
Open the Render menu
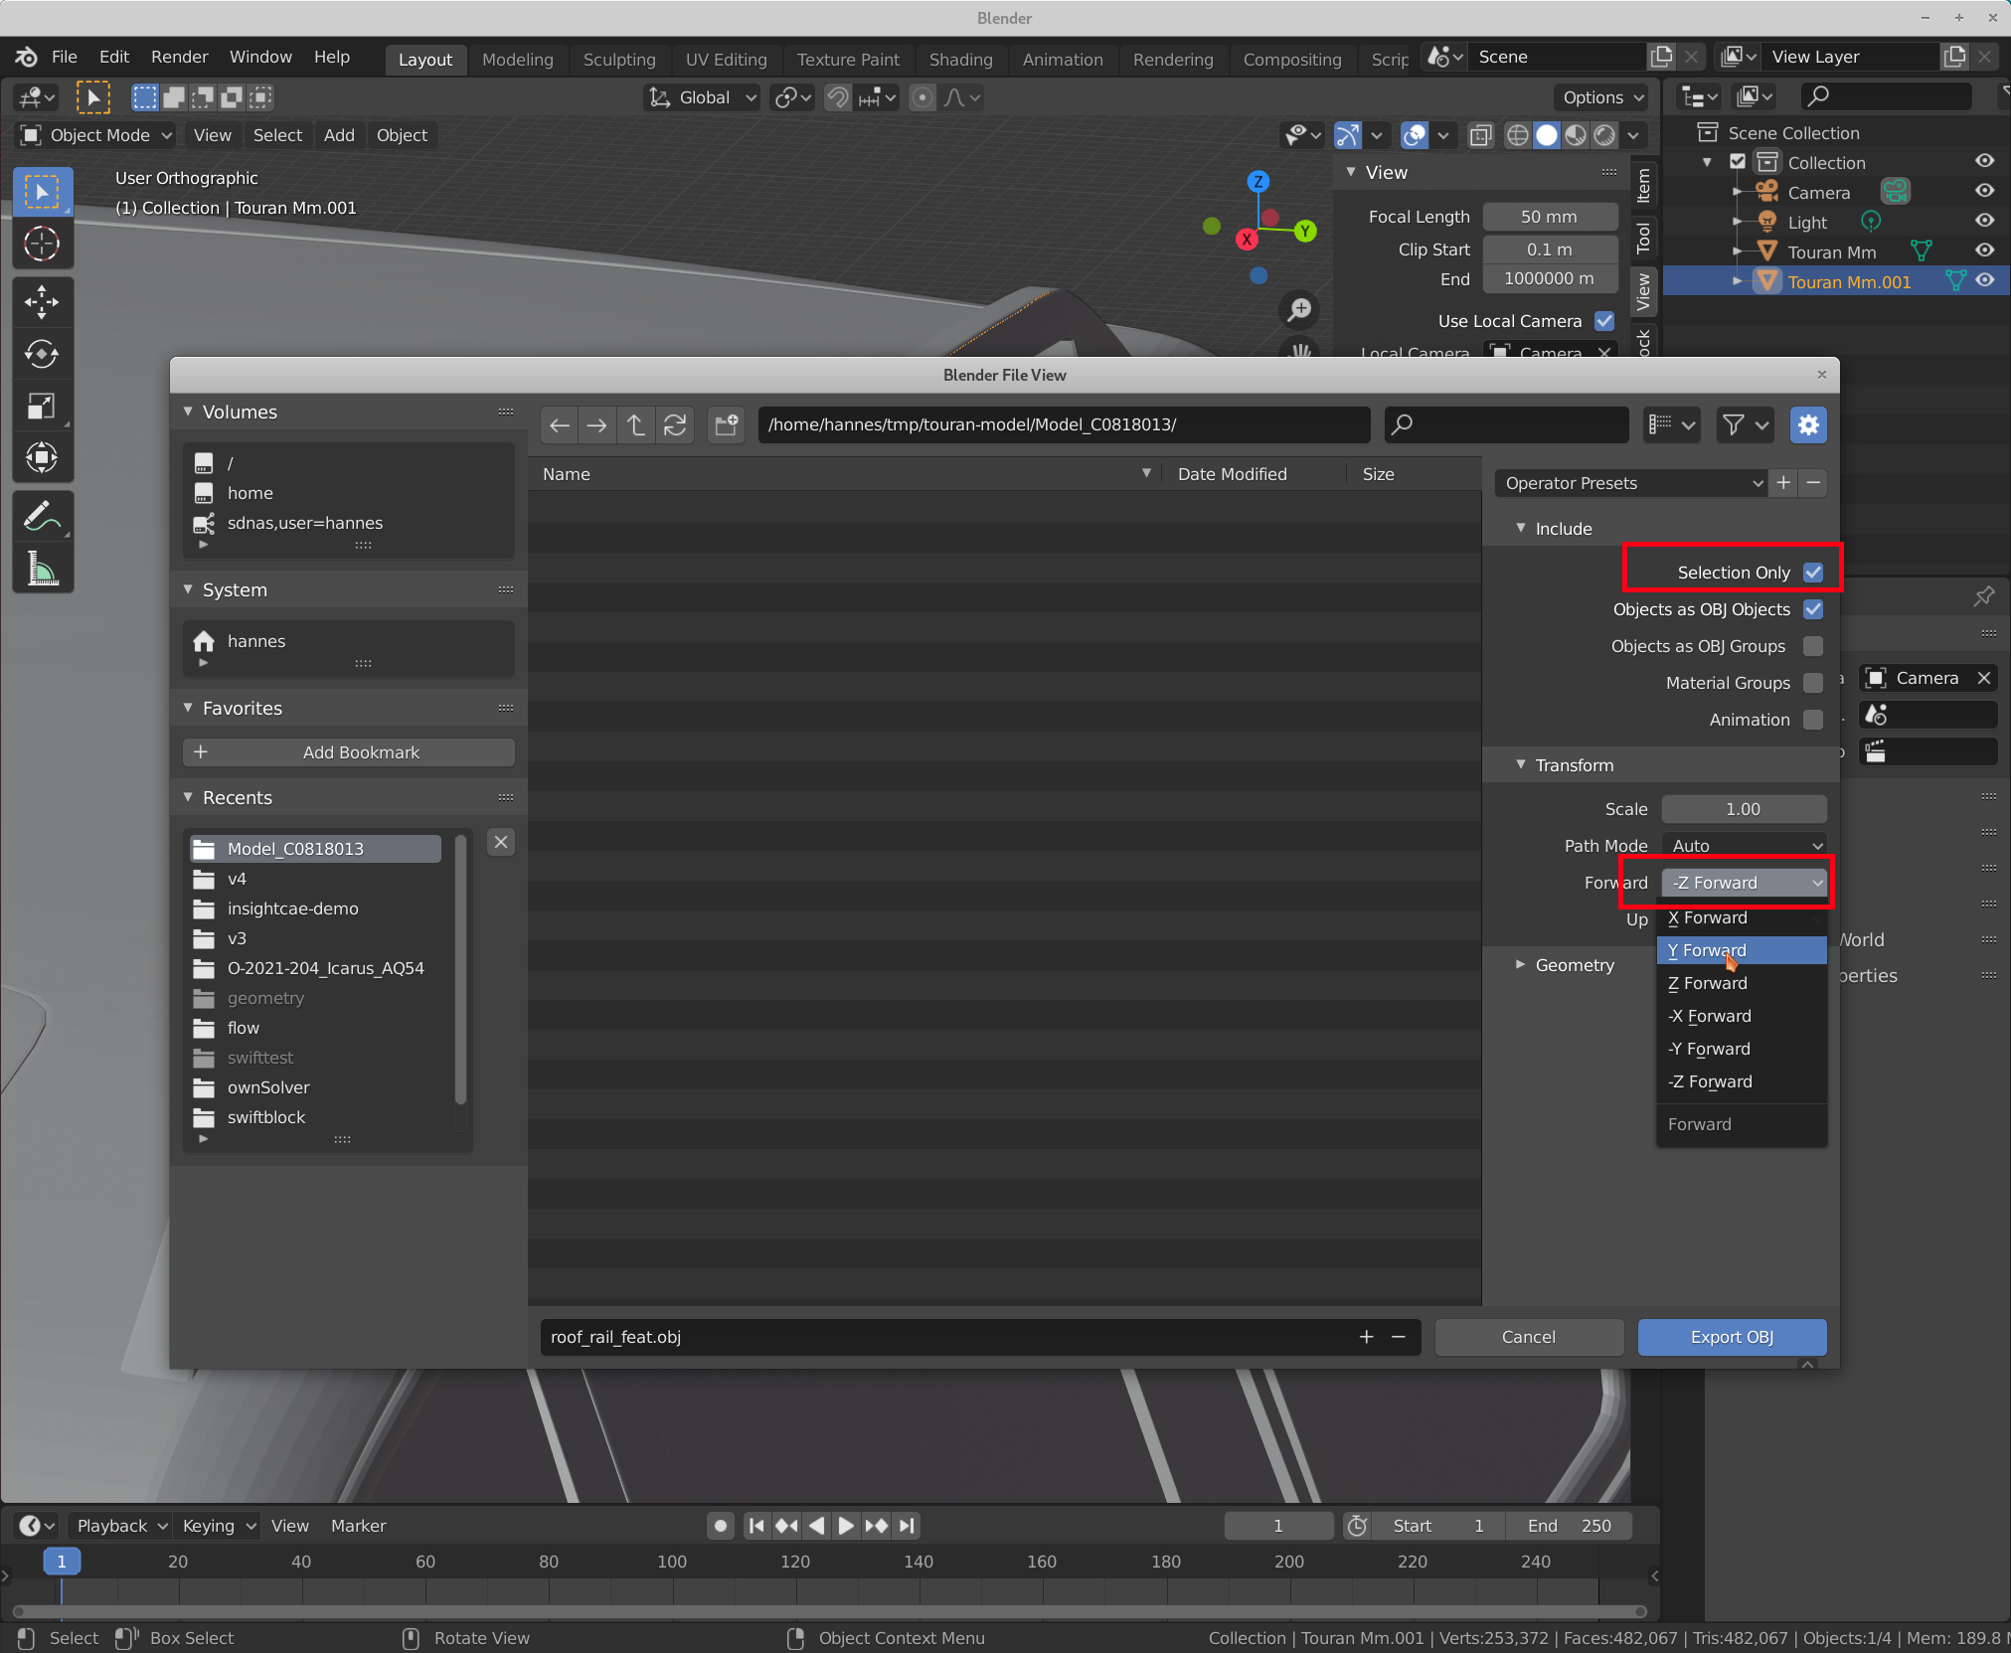coord(179,58)
